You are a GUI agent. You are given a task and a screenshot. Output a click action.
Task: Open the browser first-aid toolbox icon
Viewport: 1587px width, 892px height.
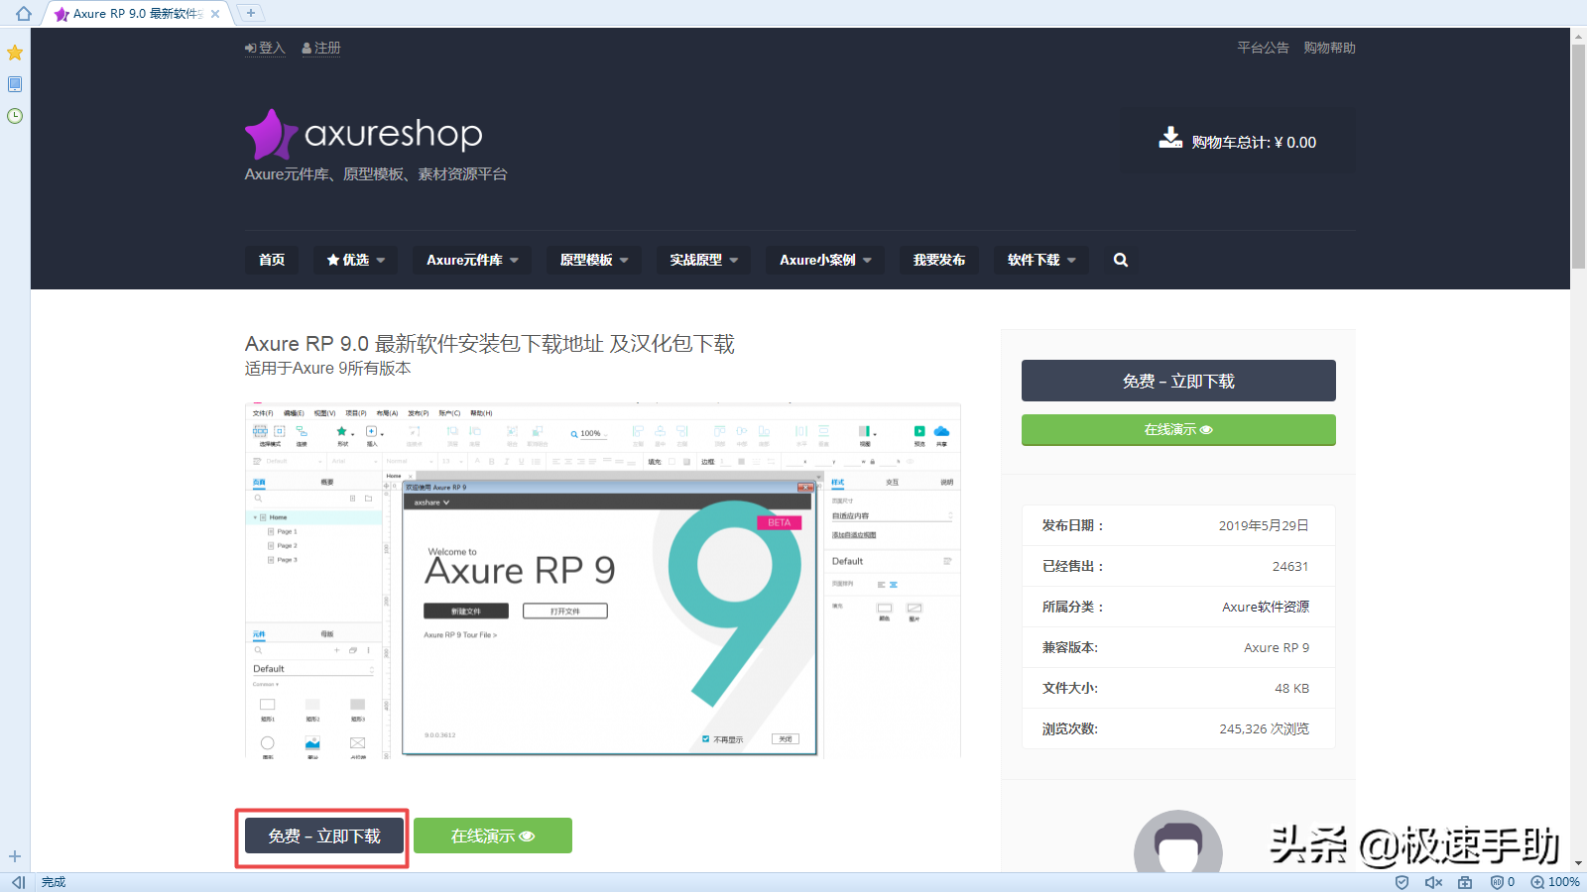(1465, 882)
